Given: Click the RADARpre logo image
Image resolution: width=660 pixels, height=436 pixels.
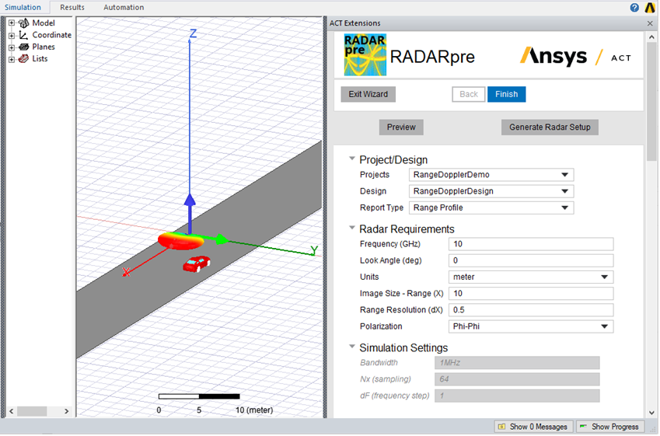Looking at the screenshot, I should tap(365, 54).
